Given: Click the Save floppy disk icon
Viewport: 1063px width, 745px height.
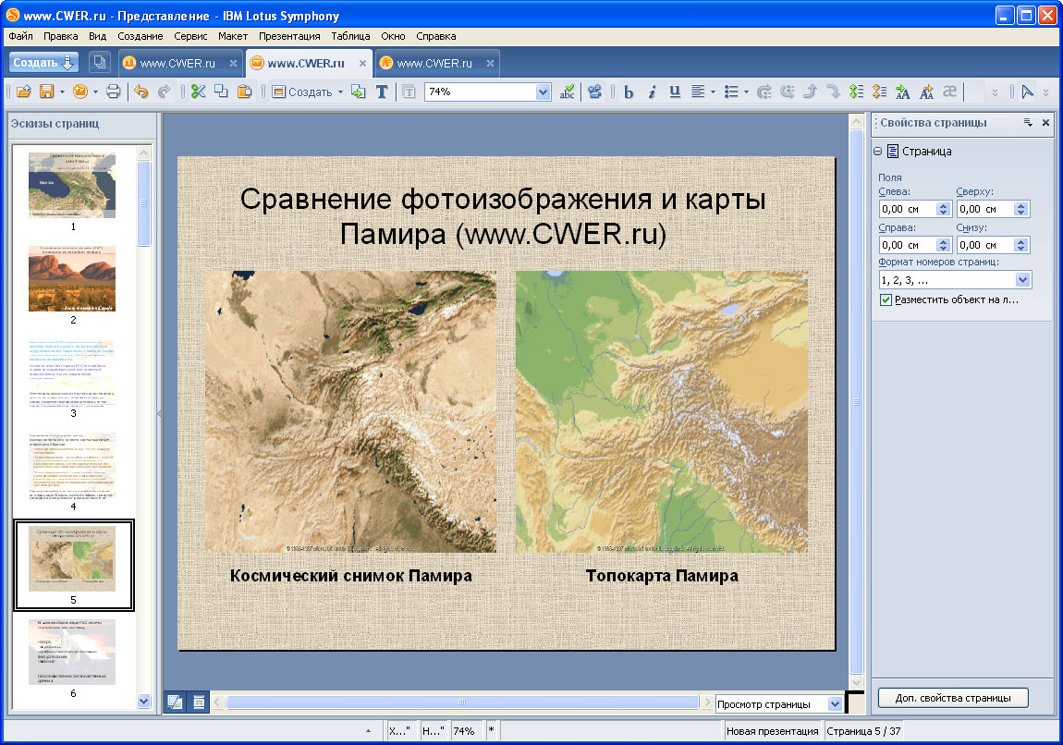Looking at the screenshot, I should (45, 92).
